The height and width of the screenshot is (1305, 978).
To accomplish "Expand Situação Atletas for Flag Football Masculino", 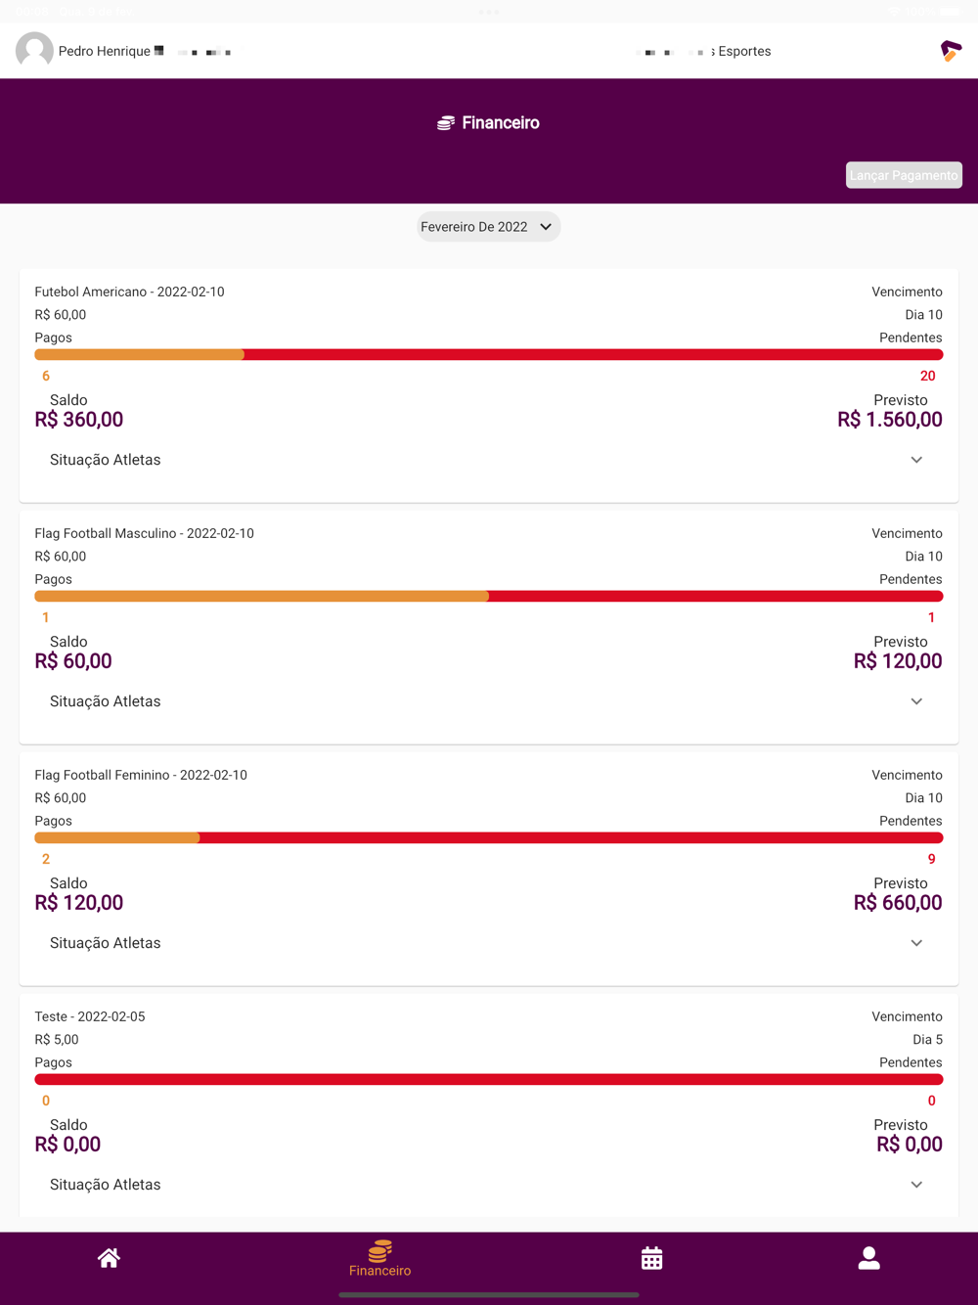I will coord(916,701).
